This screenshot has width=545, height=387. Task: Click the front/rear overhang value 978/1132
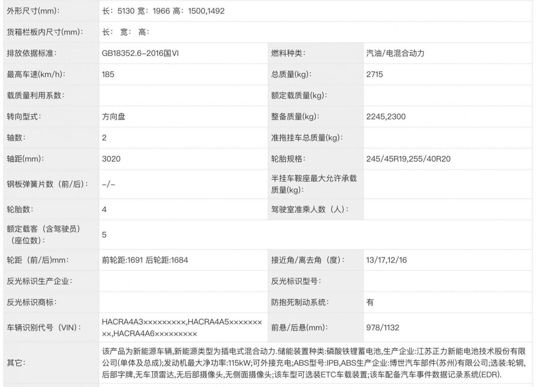click(x=383, y=327)
